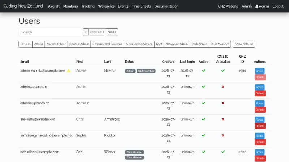Viewport: 289px width, 162px height.
Task: Click GNZ ID 2002 cell
Action: point(242,152)
